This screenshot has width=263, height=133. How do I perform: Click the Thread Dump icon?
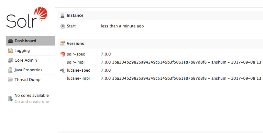(10, 80)
